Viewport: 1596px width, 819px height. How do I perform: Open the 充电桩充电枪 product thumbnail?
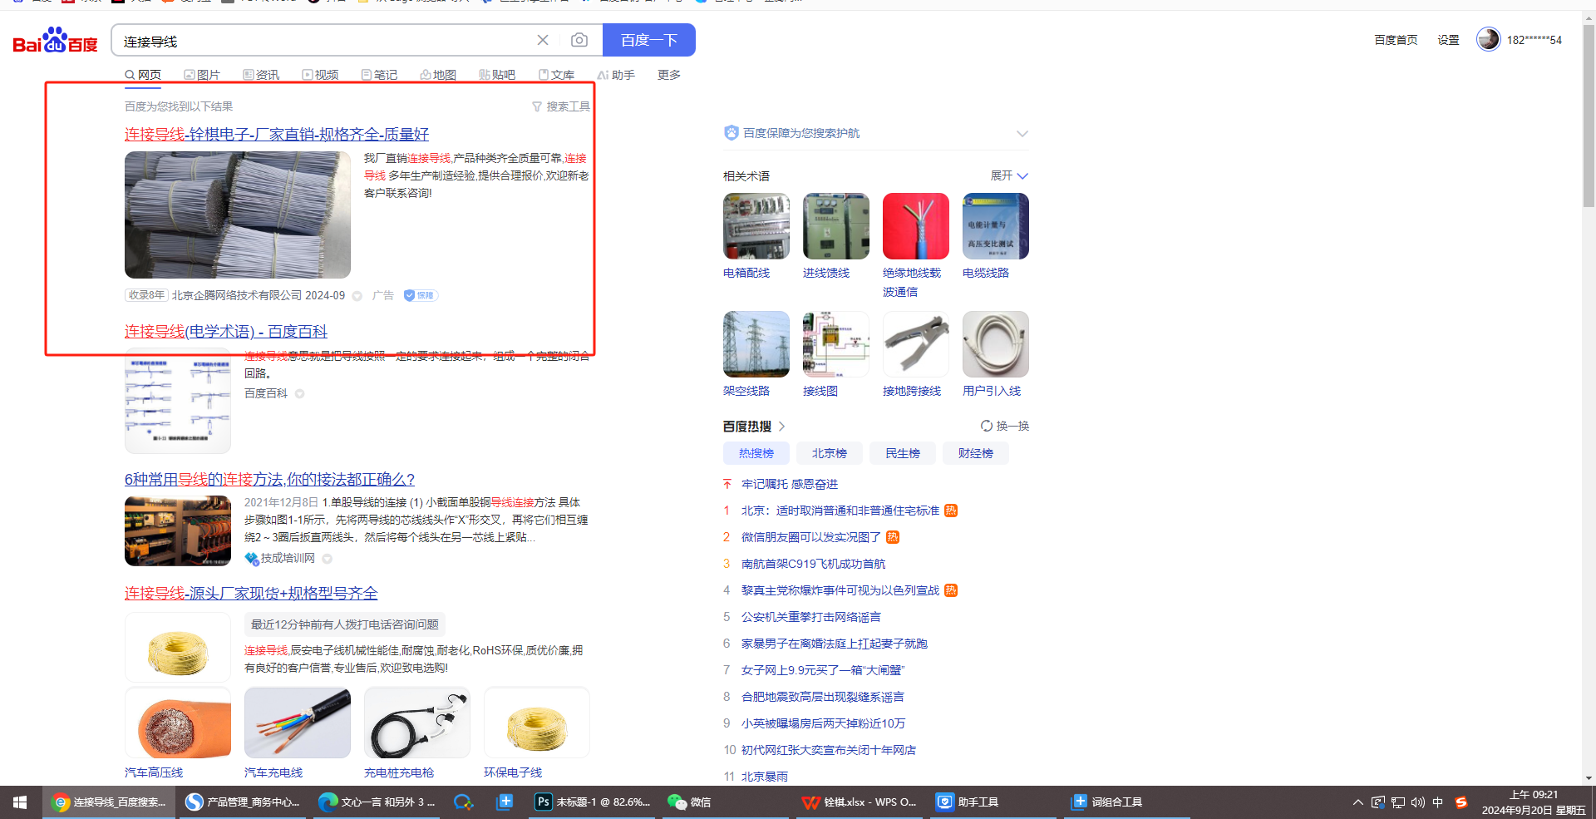pyautogui.click(x=417, y=723)
